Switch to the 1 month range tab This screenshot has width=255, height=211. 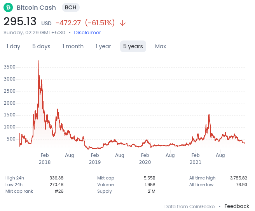tap(73, 46)
